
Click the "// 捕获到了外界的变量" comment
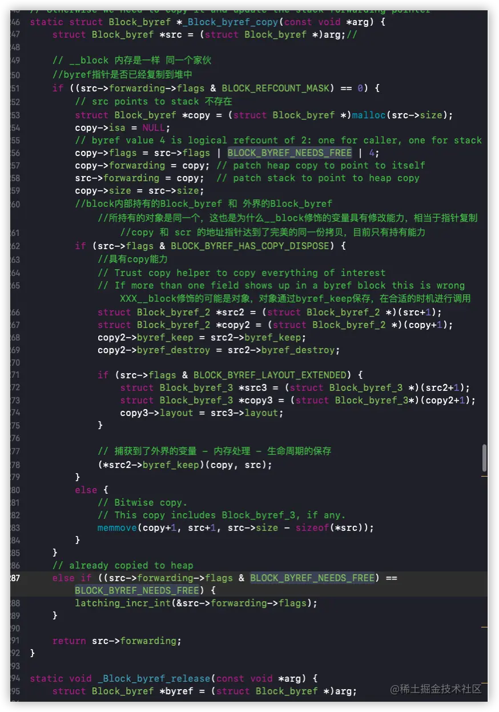click(215, 451)
